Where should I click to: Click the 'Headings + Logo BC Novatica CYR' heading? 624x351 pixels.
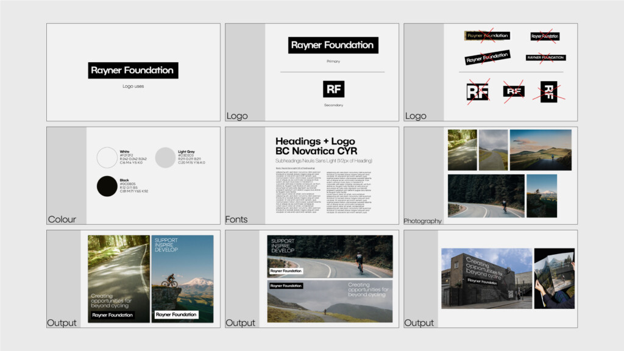pyautogui.click(x=316, y=146)
